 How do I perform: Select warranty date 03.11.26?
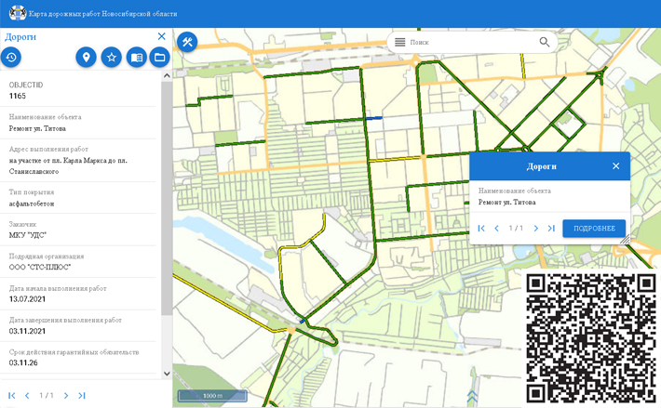pyautogui.click(x=23, y=362)
